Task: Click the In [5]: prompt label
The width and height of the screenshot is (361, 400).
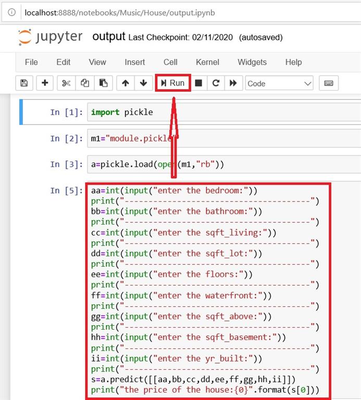Action: (66, 191)
